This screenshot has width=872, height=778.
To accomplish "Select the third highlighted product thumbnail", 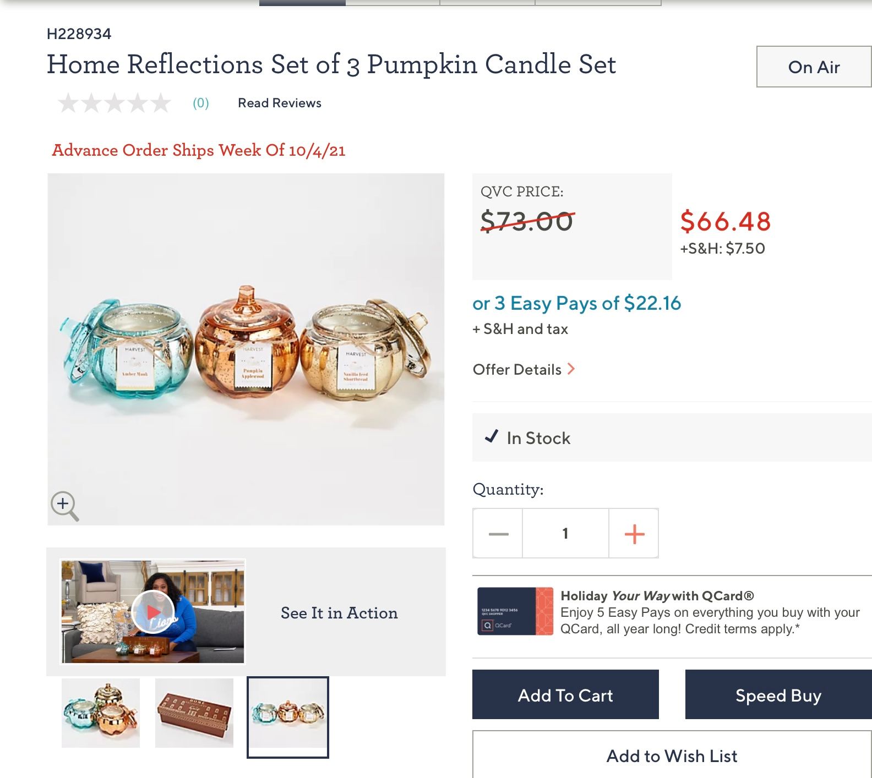I will point(287,716).
